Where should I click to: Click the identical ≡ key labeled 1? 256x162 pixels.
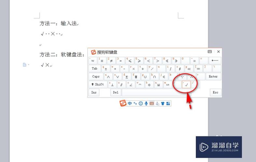[x=102, y=61]
